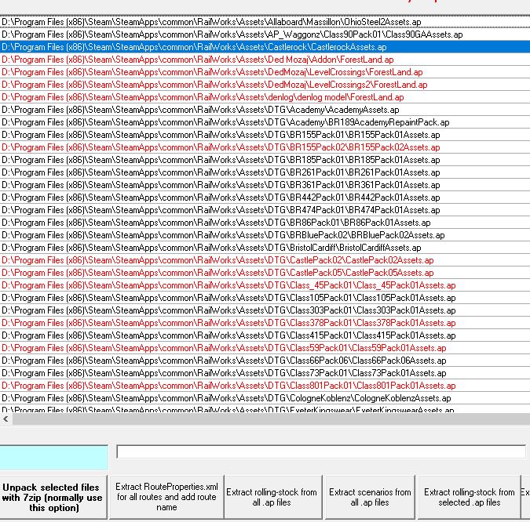Select the BR155Pack01Assets.ap row
This screenshot has width=530, height=522.
click(265, 135)
